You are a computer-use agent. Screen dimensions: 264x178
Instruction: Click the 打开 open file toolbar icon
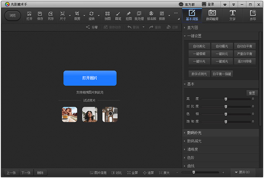29,16
